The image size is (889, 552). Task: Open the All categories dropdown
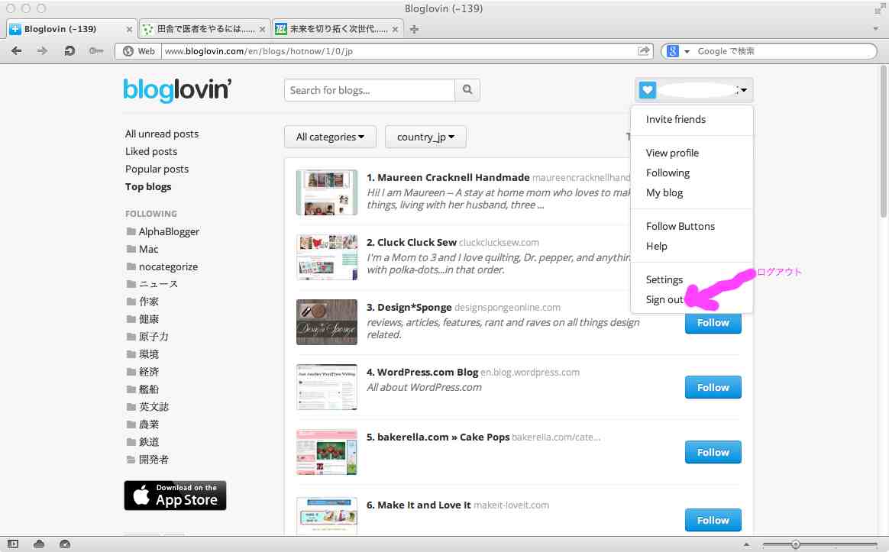coord(330,137)
